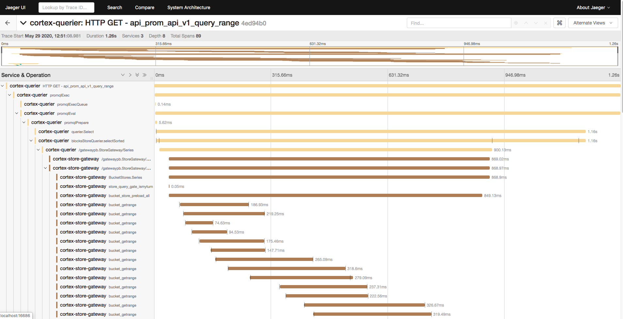Collapse the blocksStoreQuerier.selectSorted span
The height and width of the screenshot is (319, 623).
(31, 141)
